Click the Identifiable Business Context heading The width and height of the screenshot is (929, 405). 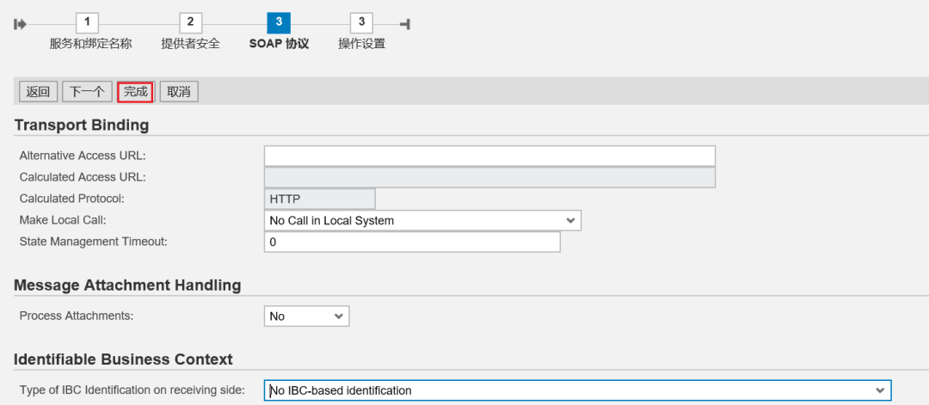[x=123, y=359]
